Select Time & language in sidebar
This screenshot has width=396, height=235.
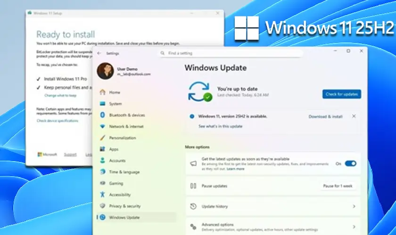pyautogui.click(x=124, y=172)
